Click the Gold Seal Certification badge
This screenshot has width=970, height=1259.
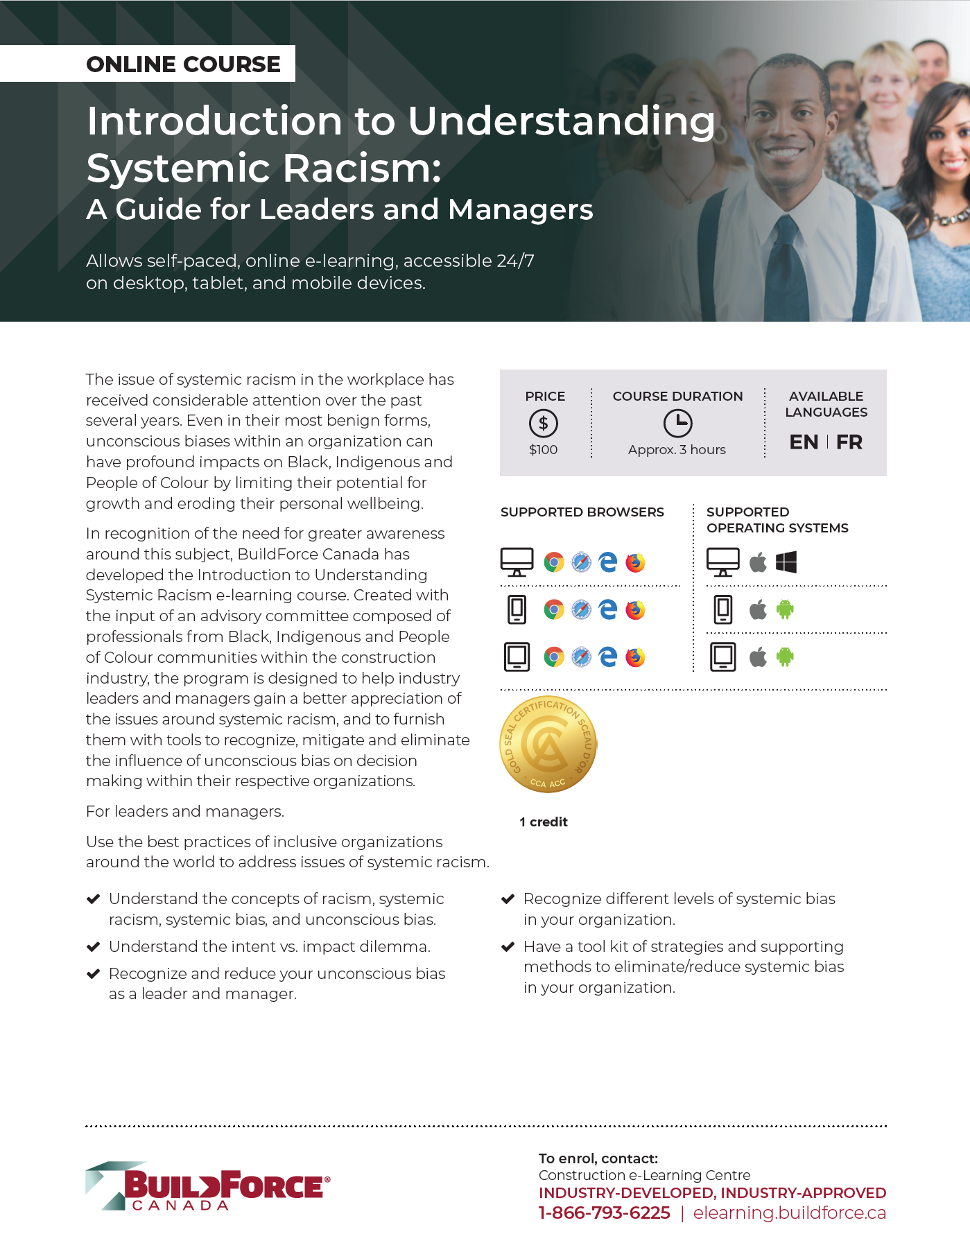click(548, 745)
